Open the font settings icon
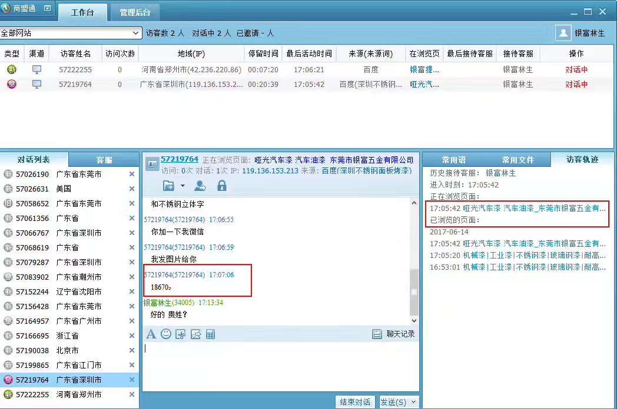This screenshot has width=617, height=409. [x=151, y=334]
